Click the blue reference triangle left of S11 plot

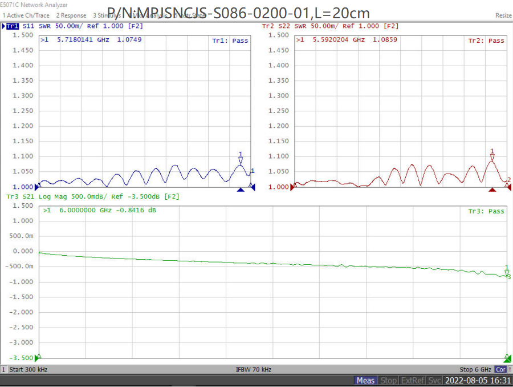coord(38,186)
